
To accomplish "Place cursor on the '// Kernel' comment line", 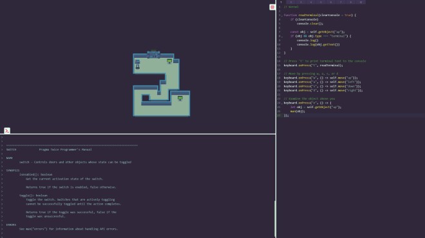I will click(291, 7).
